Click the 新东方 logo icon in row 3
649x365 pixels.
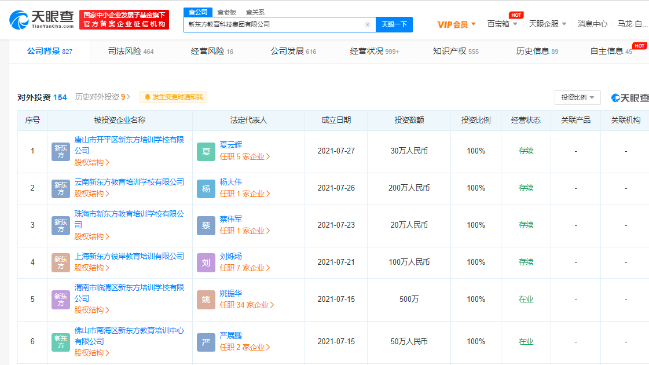60,226
